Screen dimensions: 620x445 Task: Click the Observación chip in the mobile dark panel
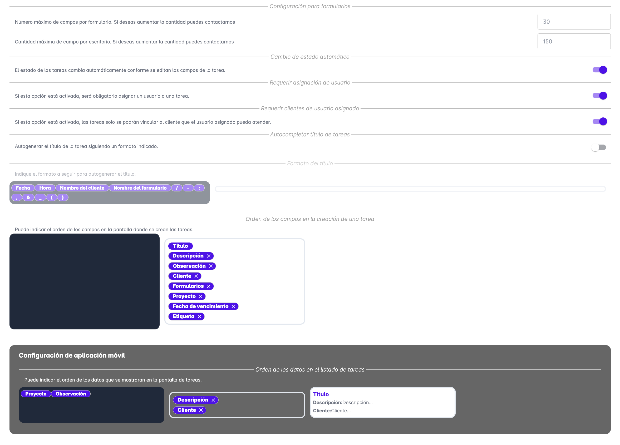point(71,394)
